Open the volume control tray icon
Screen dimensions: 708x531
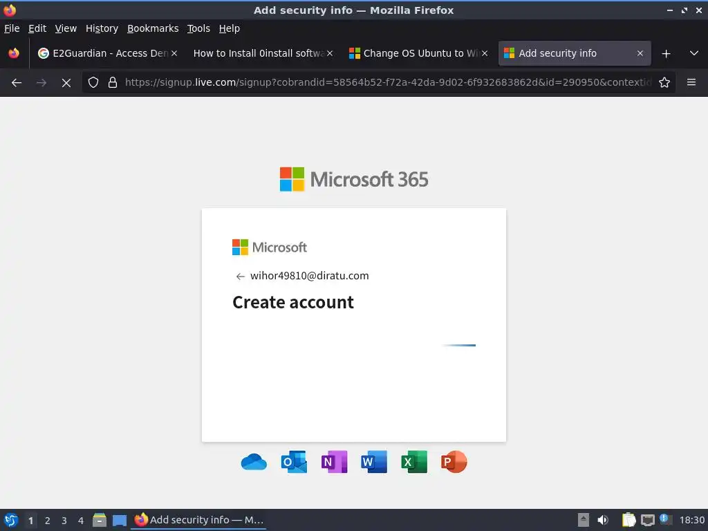tap(603, 520)
